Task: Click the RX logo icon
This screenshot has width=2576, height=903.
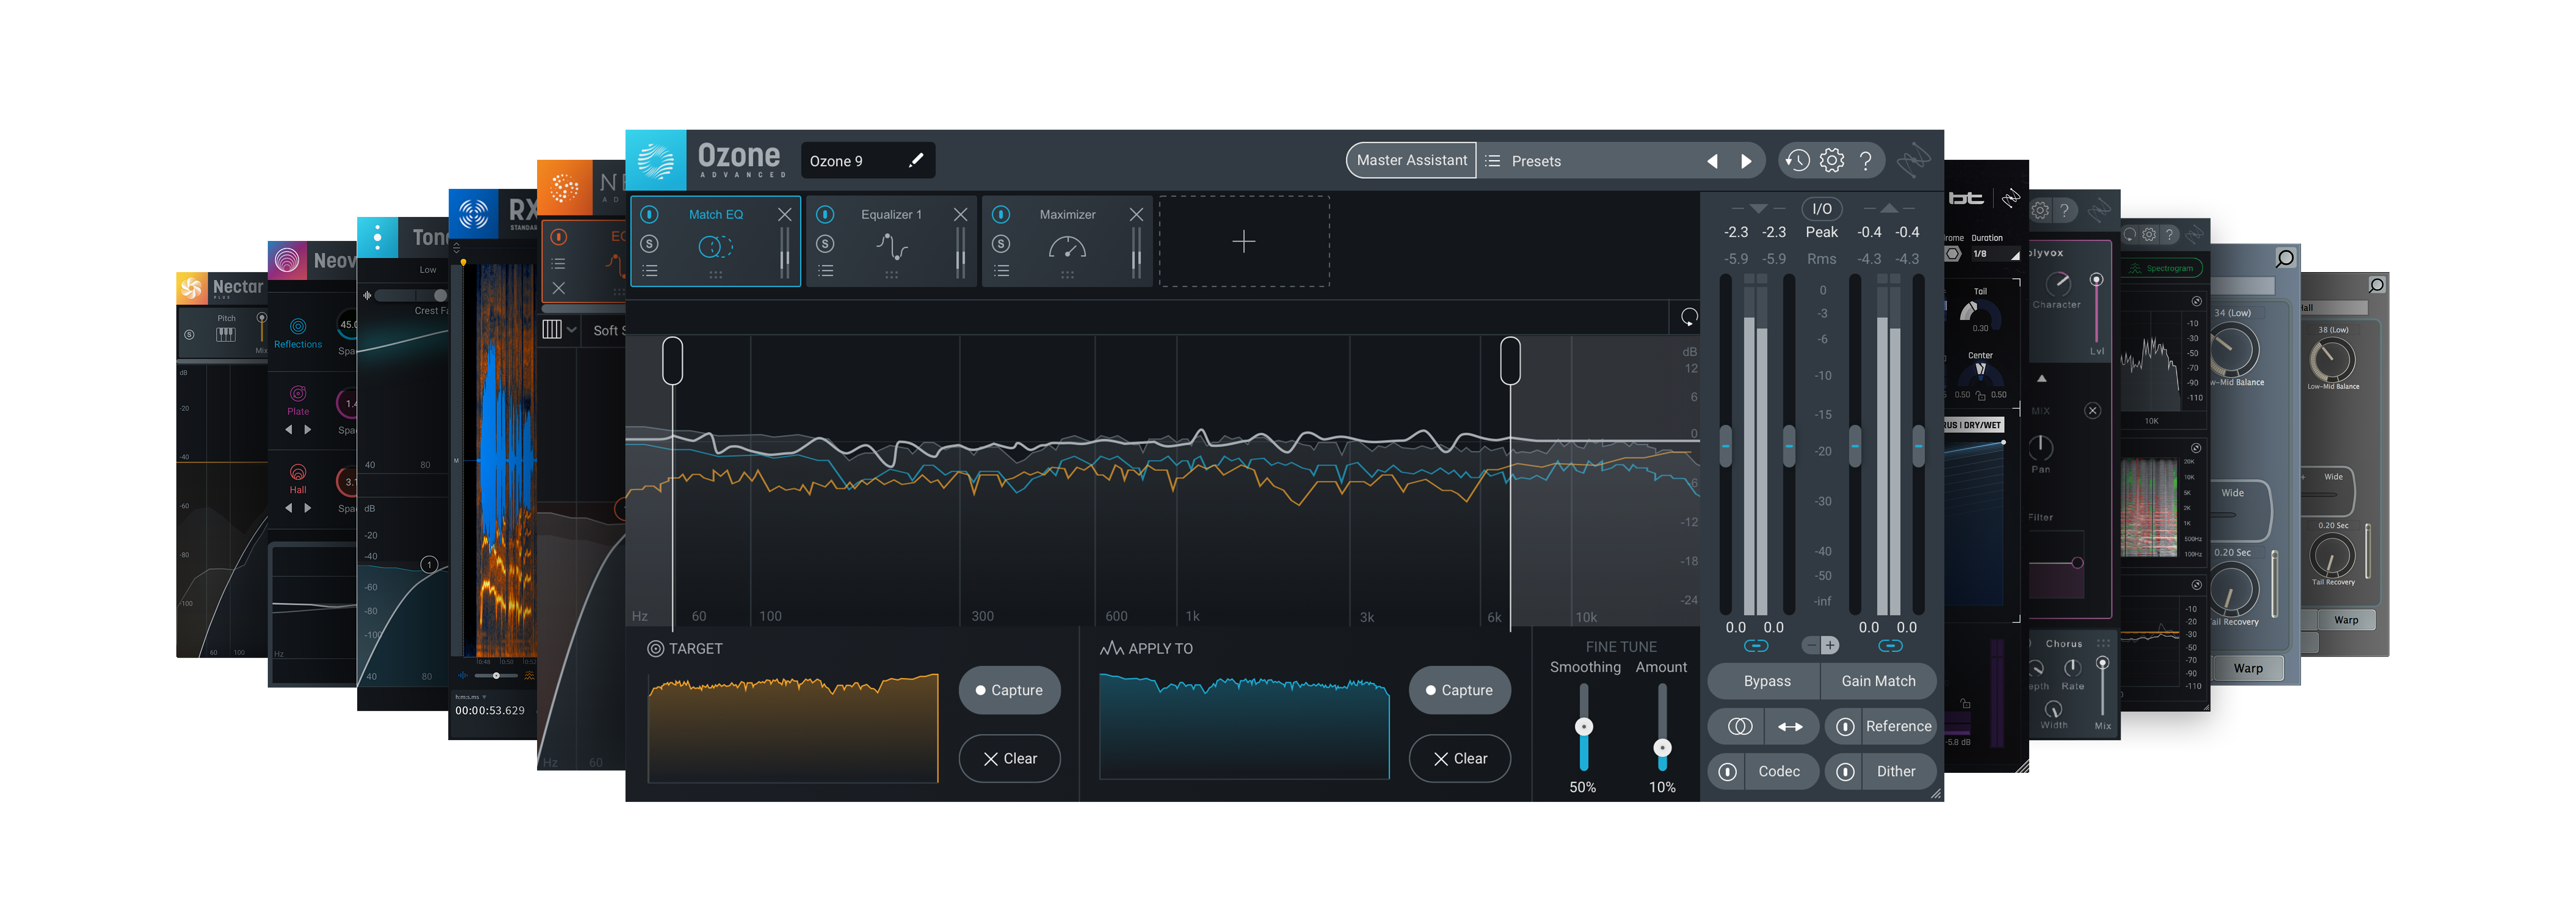Action: (473, 213)
